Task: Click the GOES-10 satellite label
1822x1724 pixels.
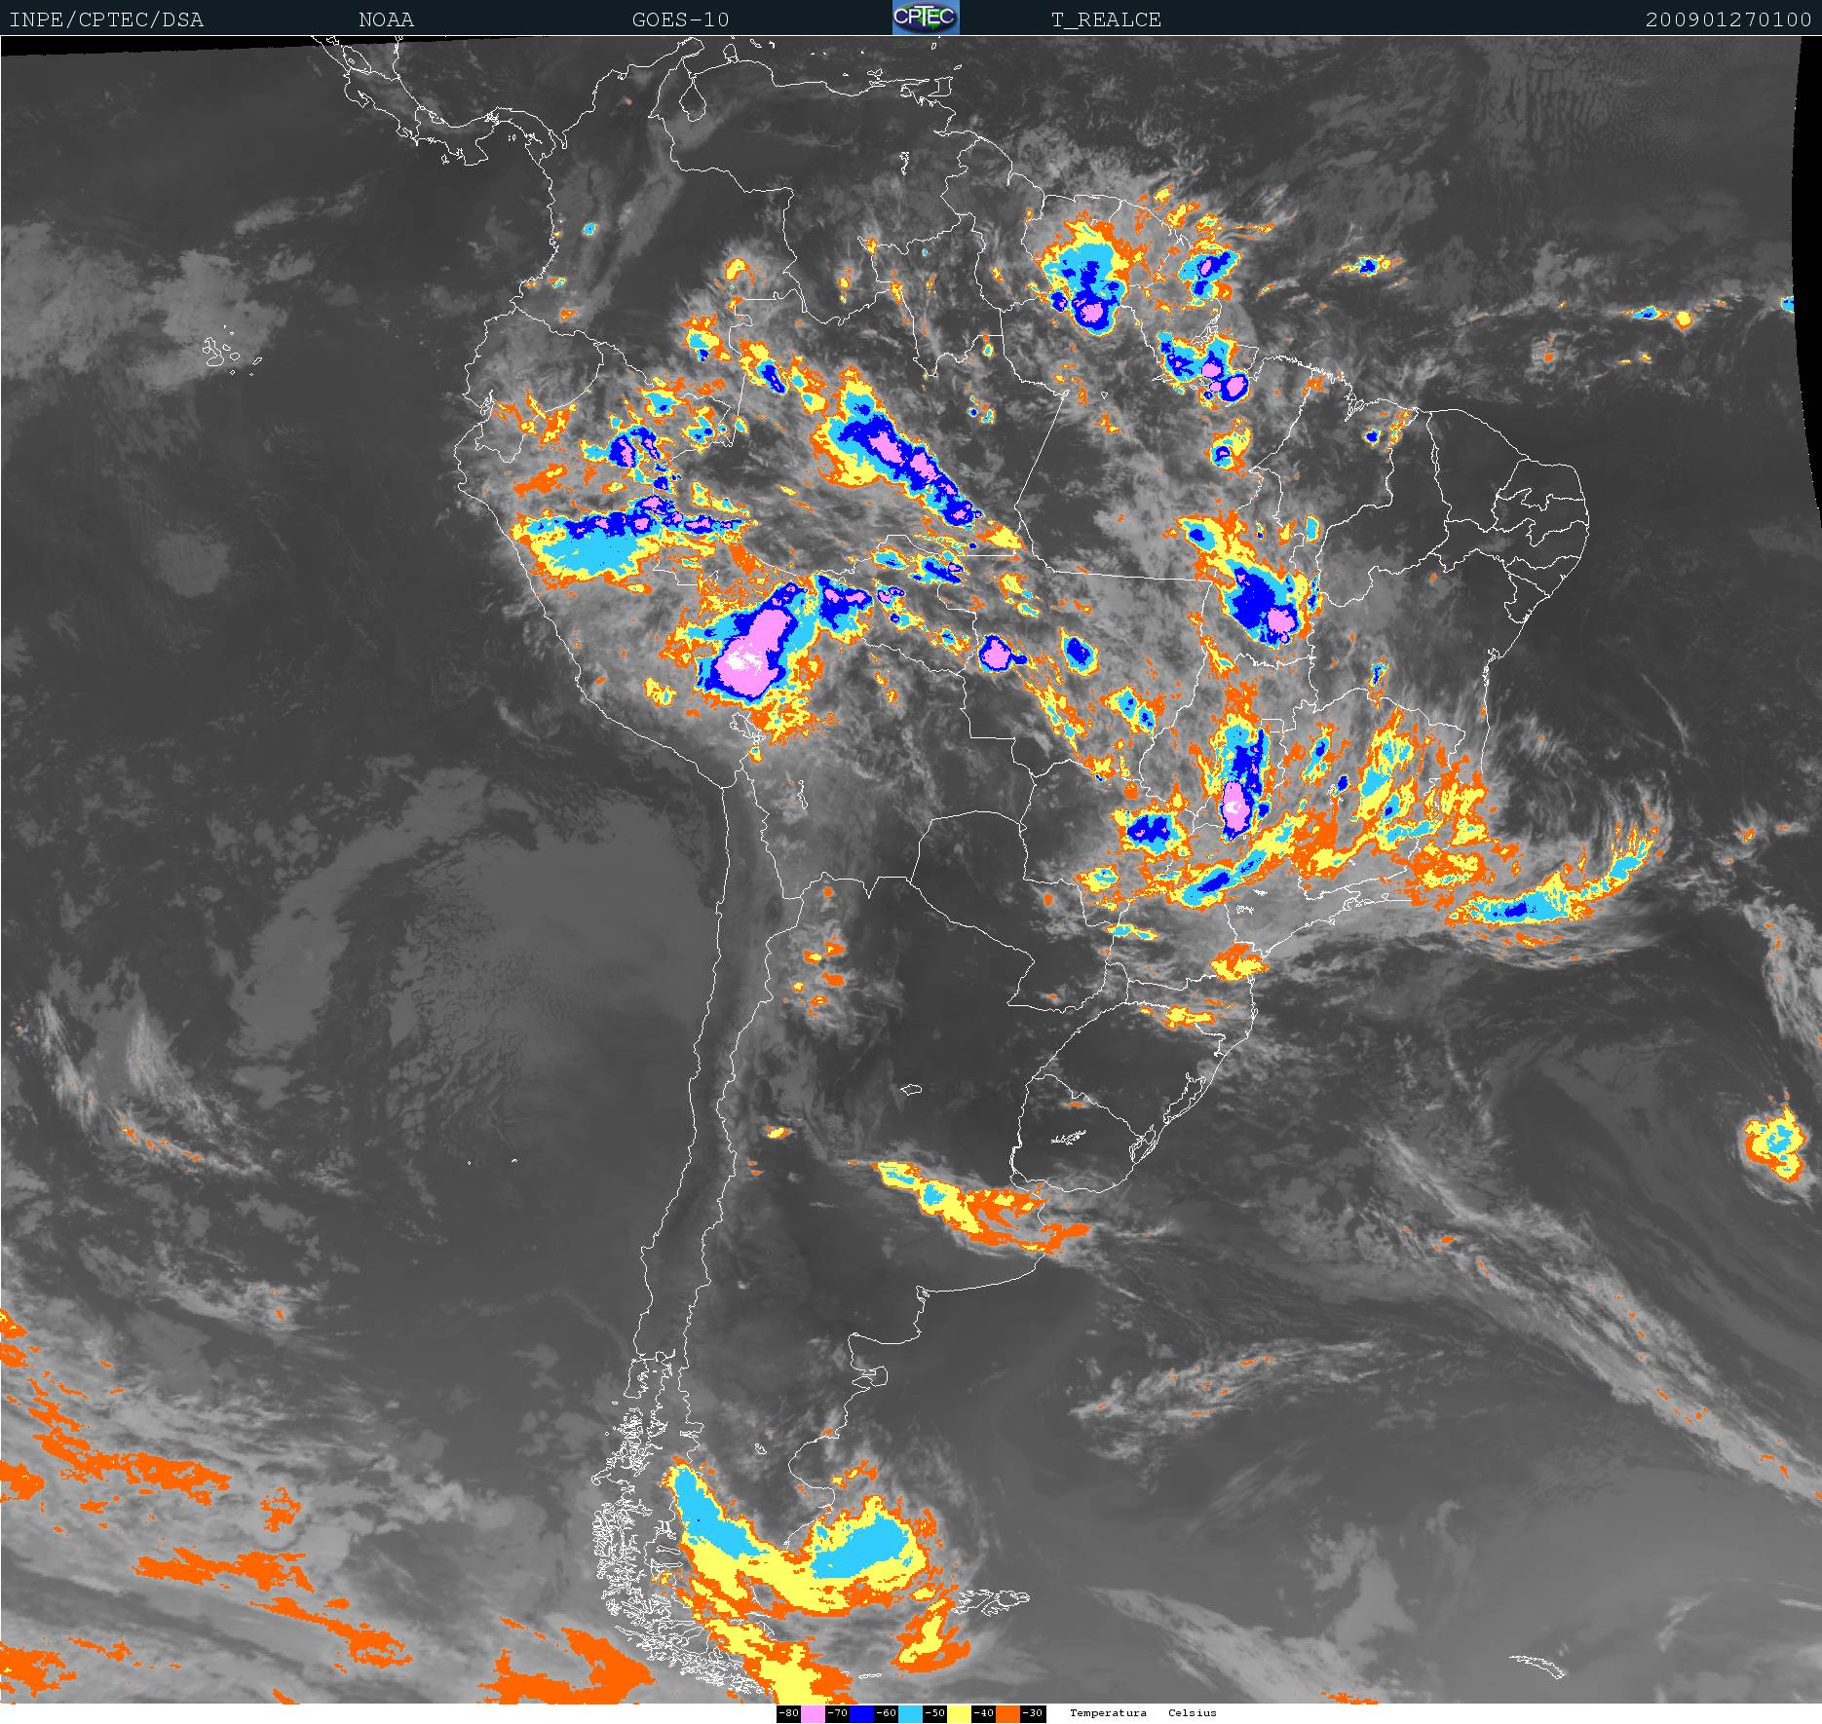Action: pos(680,19)
